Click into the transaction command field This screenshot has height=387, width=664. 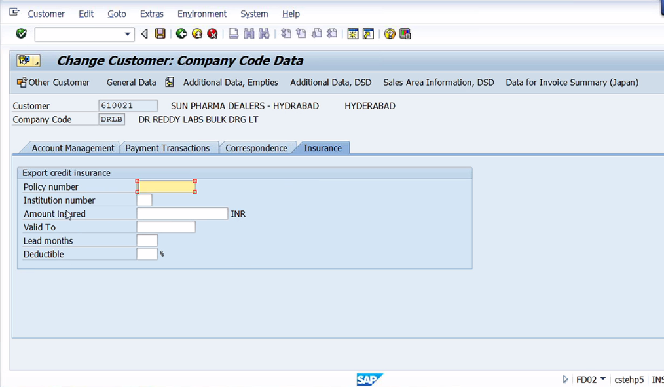click(79, 34)
